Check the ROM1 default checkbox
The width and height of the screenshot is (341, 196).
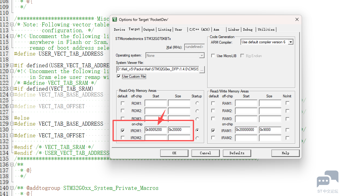click(123, 103)
